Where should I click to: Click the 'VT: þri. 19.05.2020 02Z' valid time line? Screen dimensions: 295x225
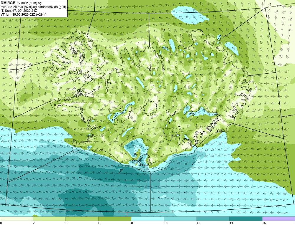coord(24,14)
